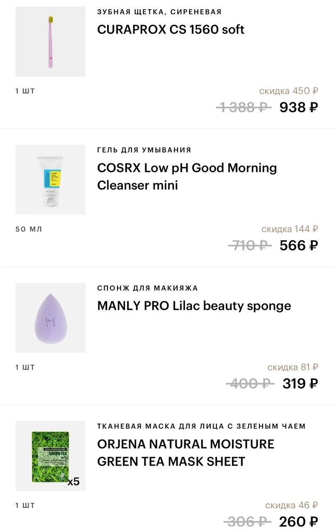Tap the crossed-out 1 388 ₽ old price
Image resolution: width=334 pixels, height=532 pixels.
tap(243, 107)
